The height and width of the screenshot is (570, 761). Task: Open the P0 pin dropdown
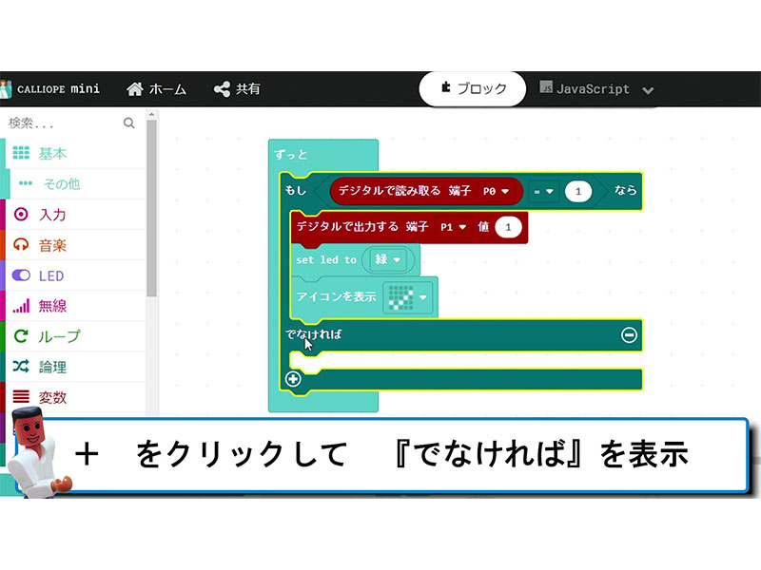[x=496, y=191]
